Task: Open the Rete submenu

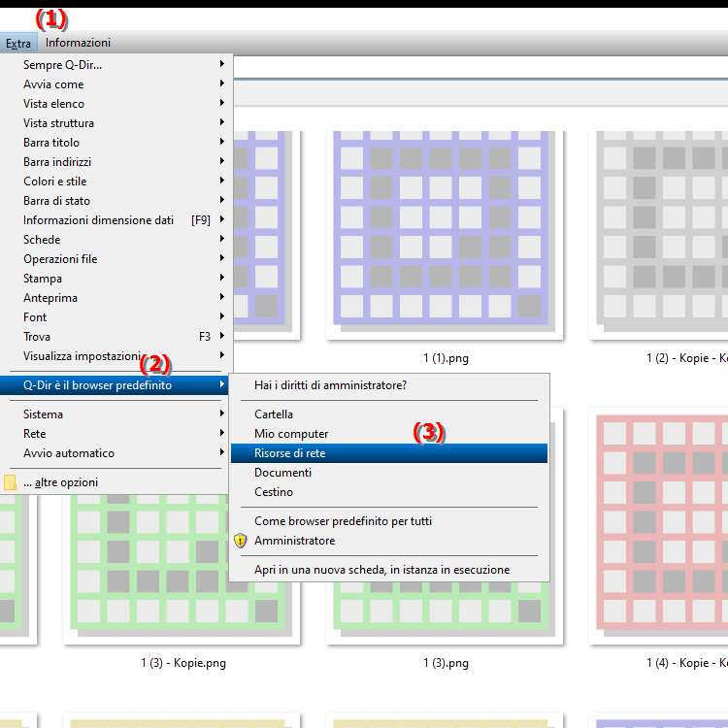Action: pos(116,434)
